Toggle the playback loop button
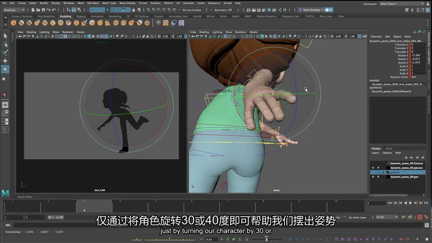The height and width of the screenshot is (243, 432). (x=404, y=217)
